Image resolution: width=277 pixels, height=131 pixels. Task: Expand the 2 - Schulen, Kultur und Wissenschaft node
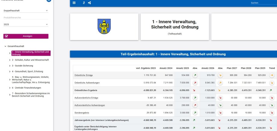[x=10, y=60]
